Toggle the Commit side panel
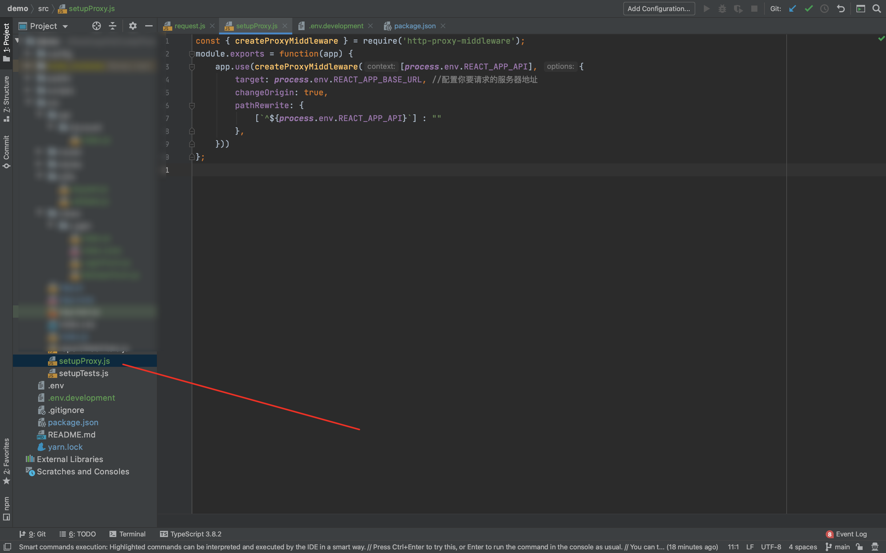 pyautogui.click(x=6, y=152)
